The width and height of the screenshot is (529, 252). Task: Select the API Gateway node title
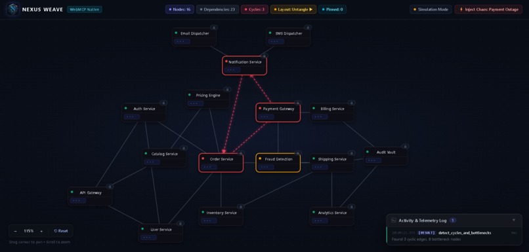pyautogui.click(x=91, y=193)
